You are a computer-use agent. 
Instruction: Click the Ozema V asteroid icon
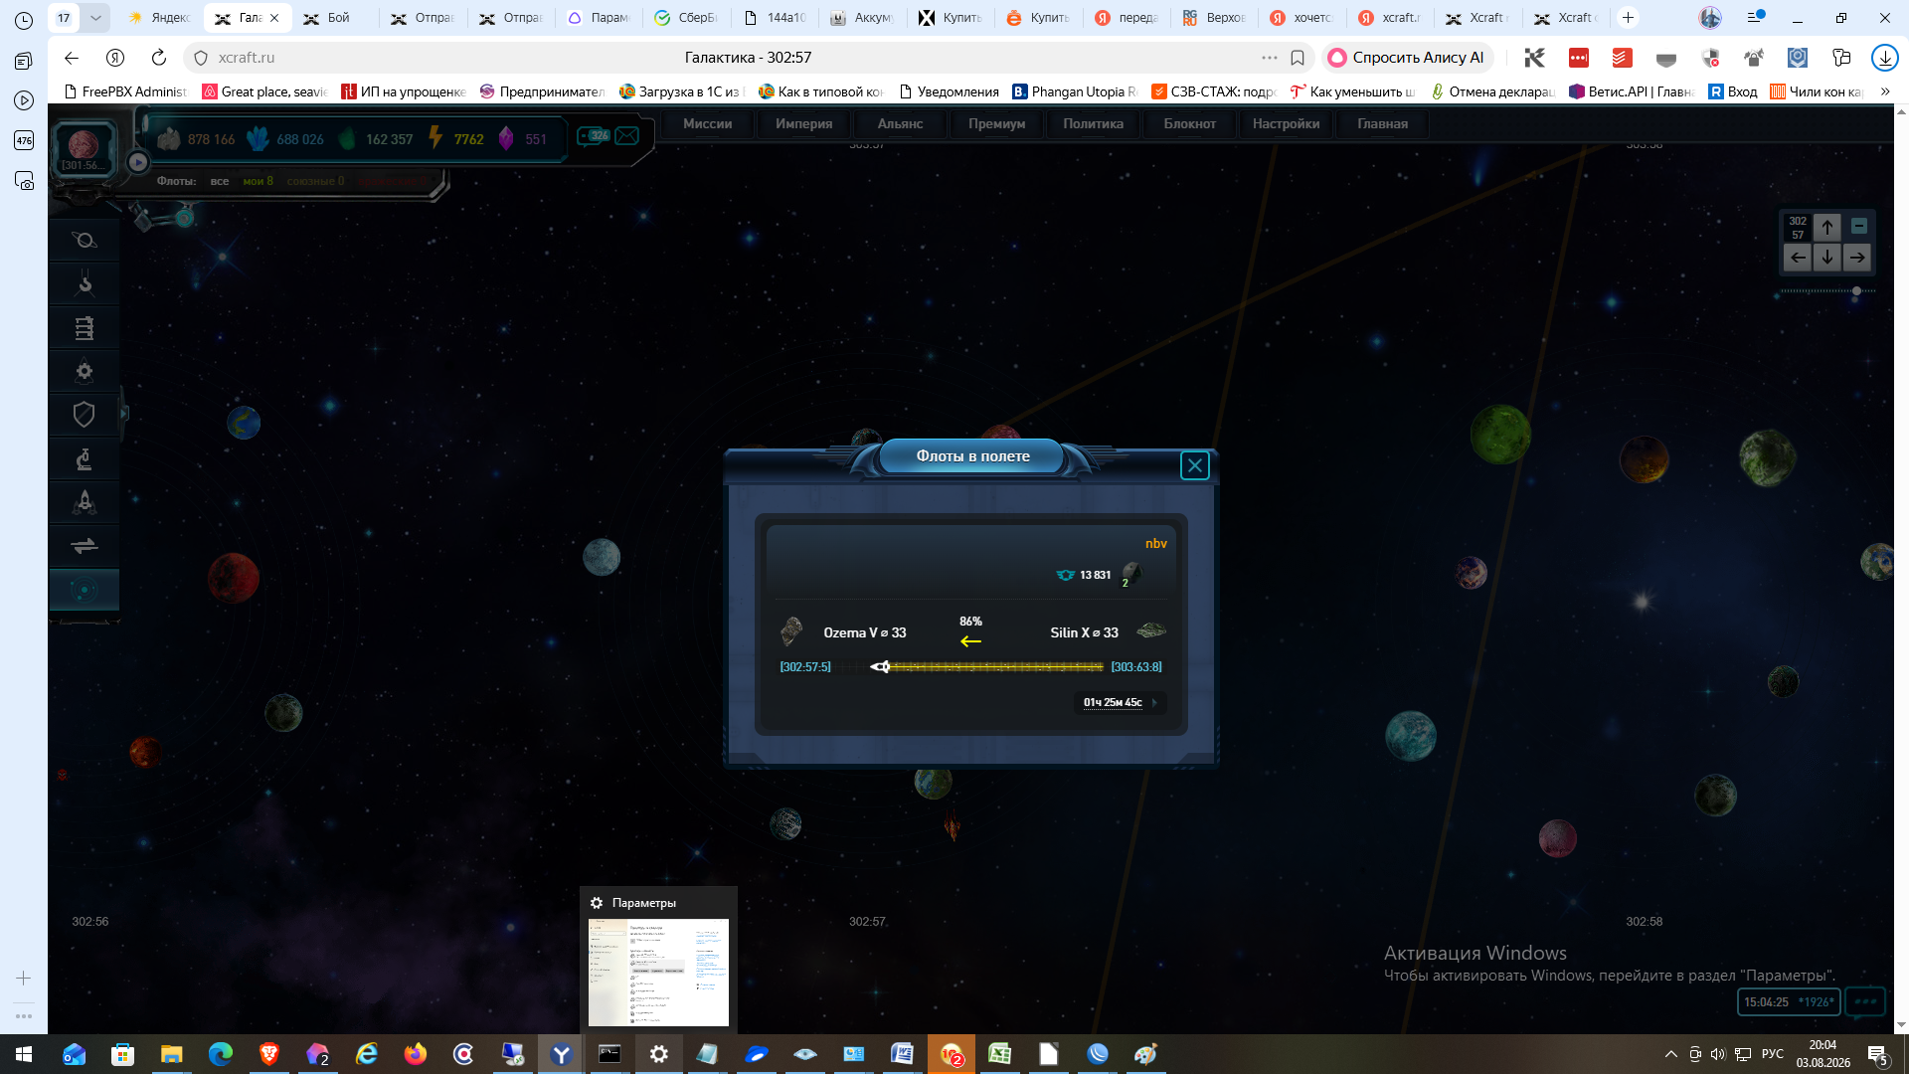click(x=791, y=631)
